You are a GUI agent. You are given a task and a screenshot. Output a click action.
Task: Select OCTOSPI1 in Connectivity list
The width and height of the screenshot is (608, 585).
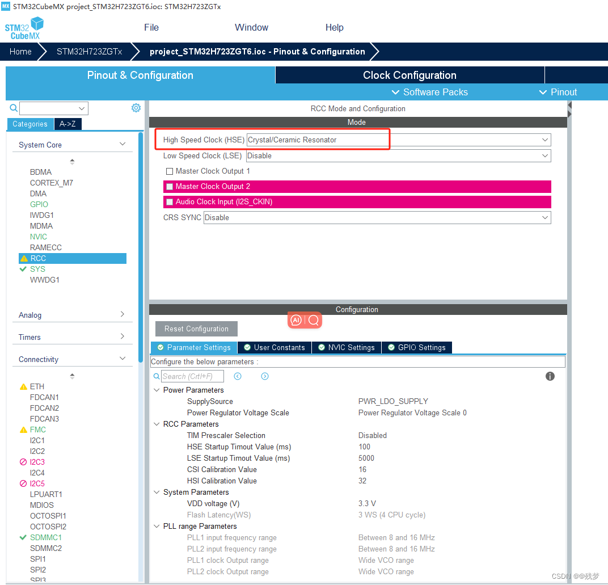click(x=48, y=516)
